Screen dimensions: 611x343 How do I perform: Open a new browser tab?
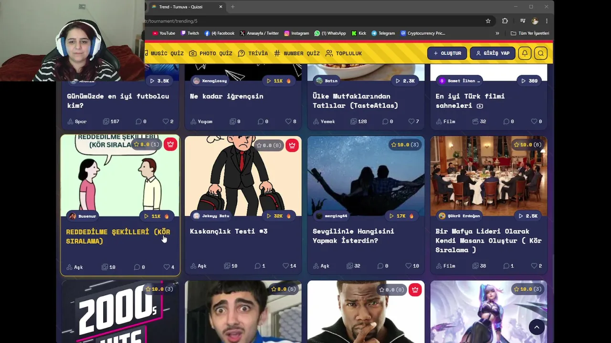[x=232, y=7]
